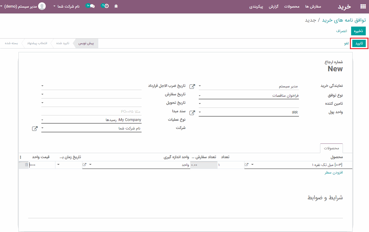Go to the خرید app home
Viewport: 369px width, 232px height.
tap(344, 6)
